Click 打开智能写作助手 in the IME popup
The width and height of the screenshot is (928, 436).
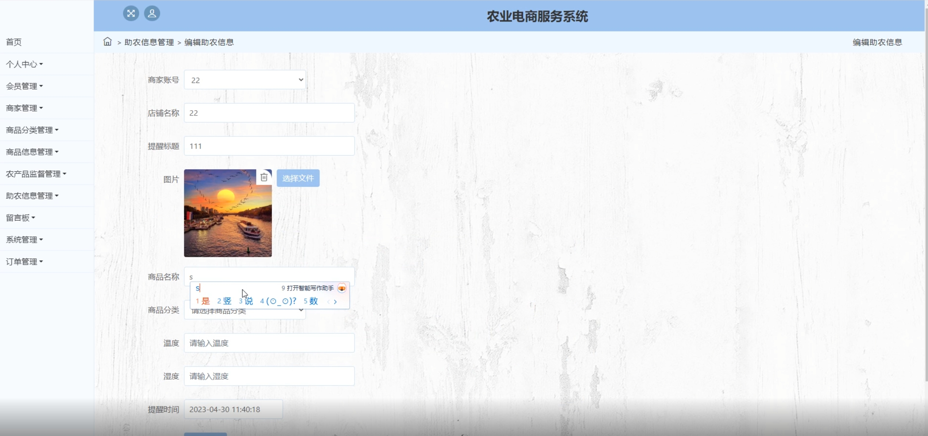[x=307, y=288]
